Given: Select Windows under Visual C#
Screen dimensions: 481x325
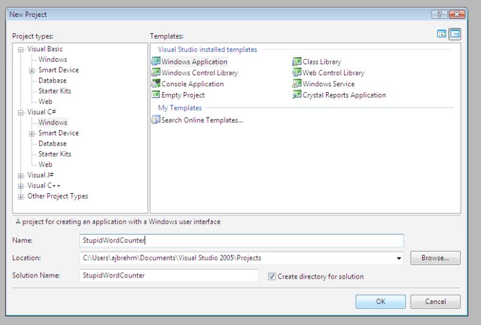Looking at the screenshot, I should click(x=53, y=122).
